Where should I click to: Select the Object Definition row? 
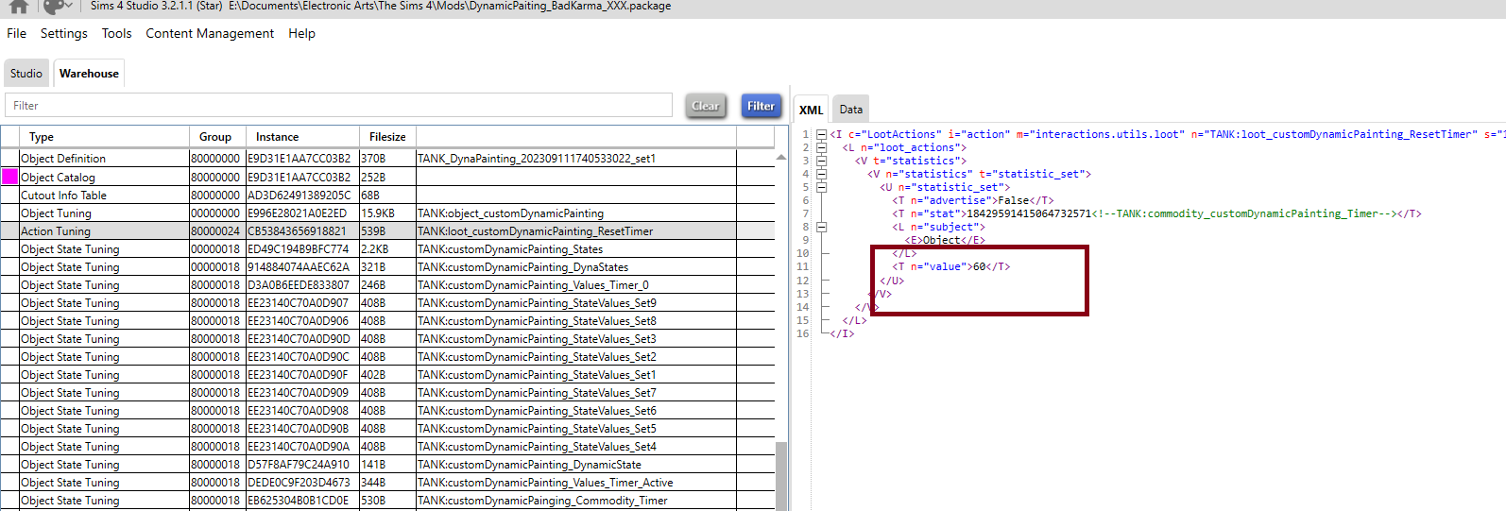[387, 159]
